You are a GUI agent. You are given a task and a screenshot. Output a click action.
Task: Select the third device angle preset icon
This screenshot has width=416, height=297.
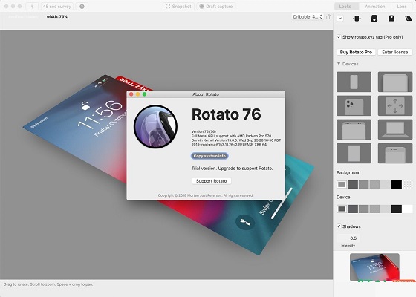391,19
